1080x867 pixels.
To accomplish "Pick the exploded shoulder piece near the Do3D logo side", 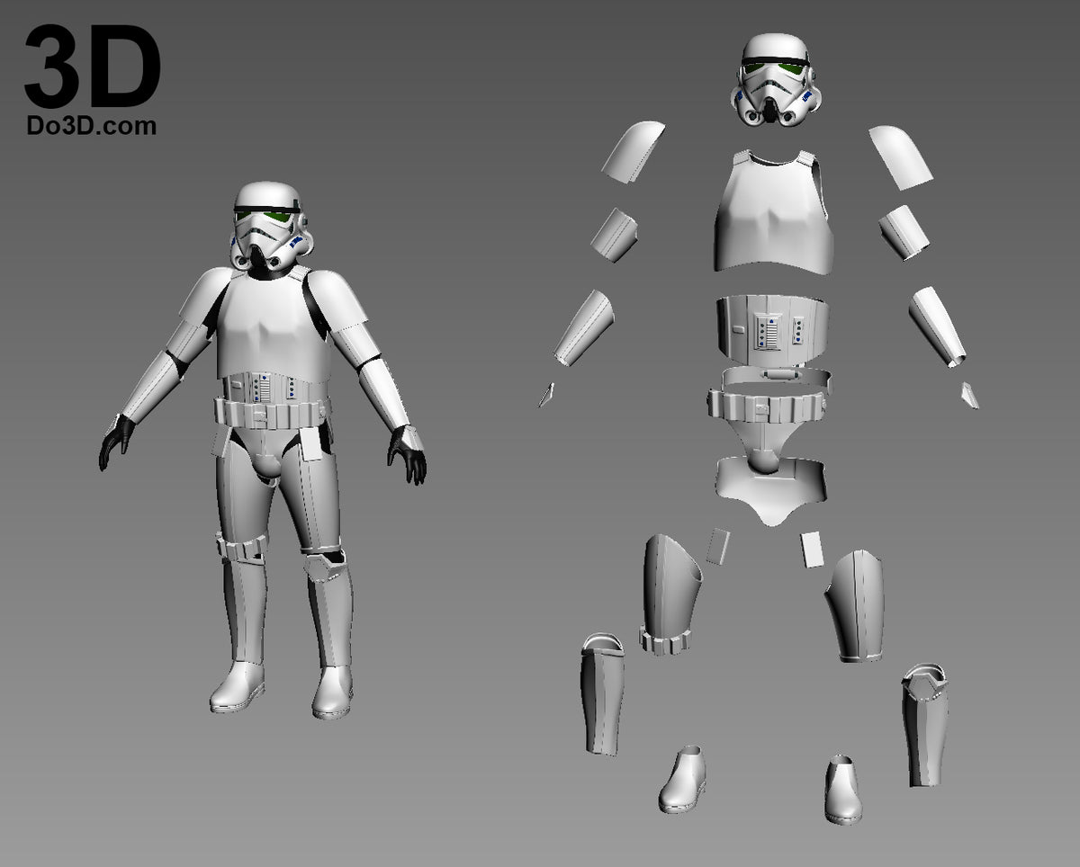I will [633, 152].
